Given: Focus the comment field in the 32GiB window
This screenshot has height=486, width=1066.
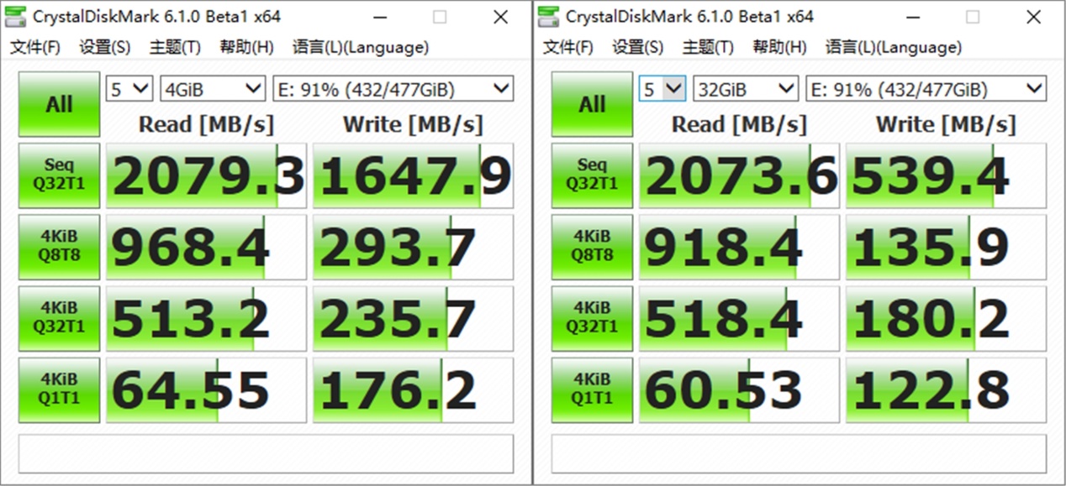Looking at the screenshot, I should pos(799,454).
